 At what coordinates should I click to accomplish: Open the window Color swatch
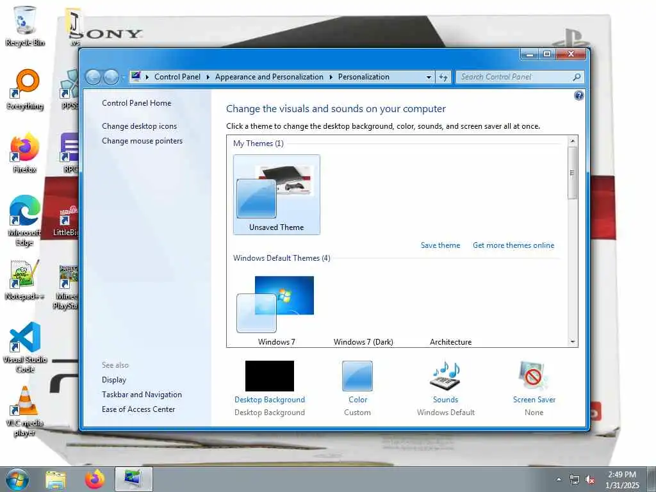click(357, 375)
